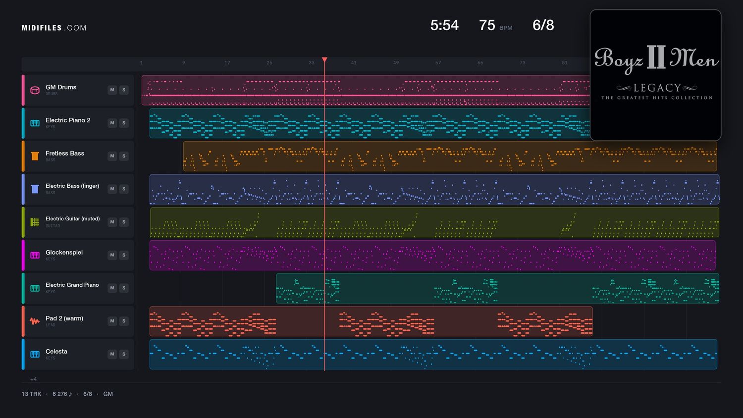
Task: Solo the Fretless Bass track
Action: [x=124, y=156]
